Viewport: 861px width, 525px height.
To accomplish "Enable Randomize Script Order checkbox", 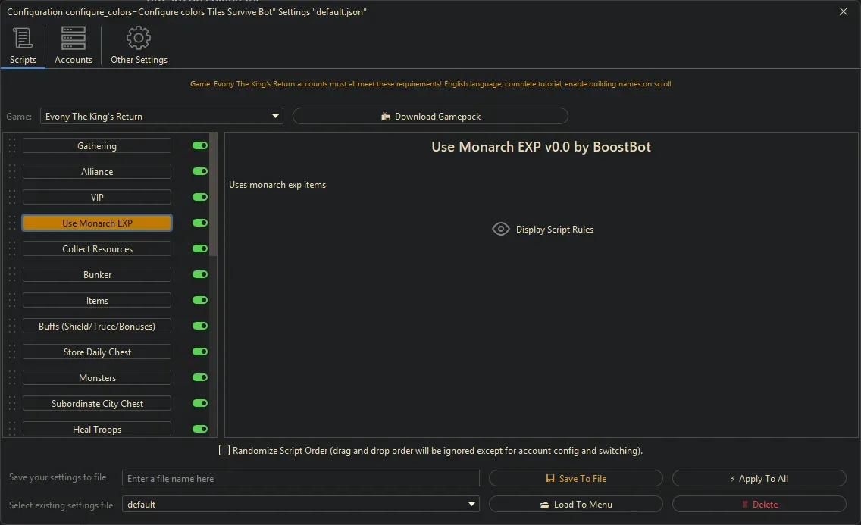I will coord(224,450).
